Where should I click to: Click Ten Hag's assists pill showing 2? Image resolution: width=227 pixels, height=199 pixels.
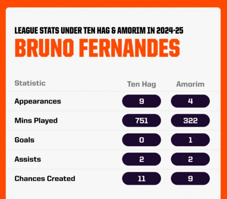pyautogui.click(x=141, y=159)
